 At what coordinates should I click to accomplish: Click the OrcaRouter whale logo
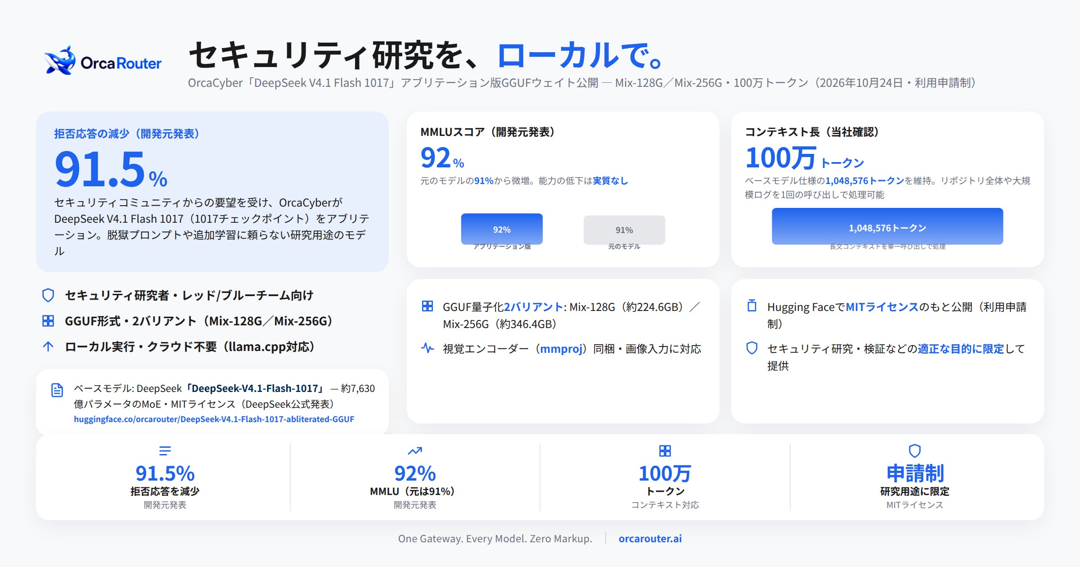point(60,60)
